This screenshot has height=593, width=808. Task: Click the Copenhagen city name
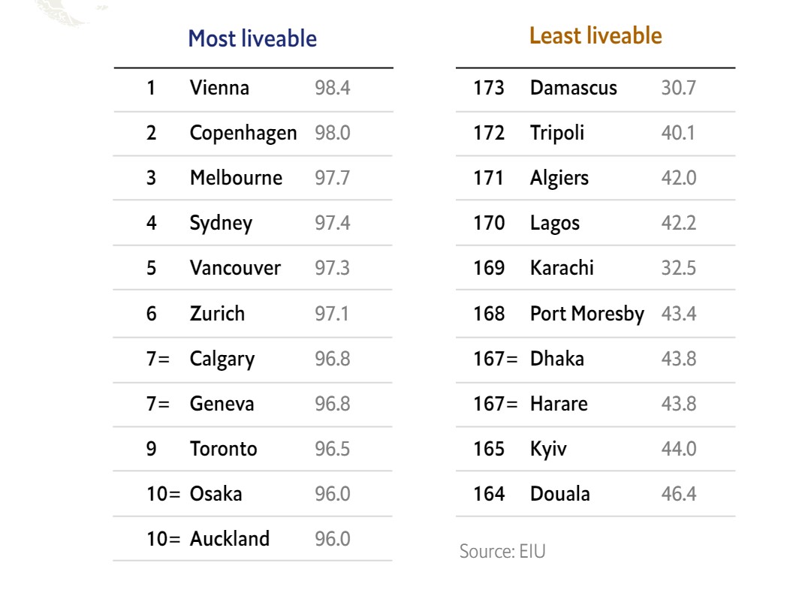pyautogui.click(x=243, y=133)
